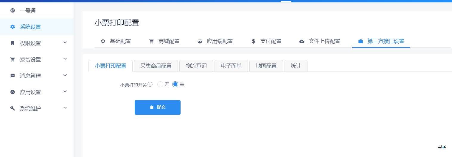Click the crmeb logo at bottom right
This screenshot has height=157, width=452.
tap(442, 147)
